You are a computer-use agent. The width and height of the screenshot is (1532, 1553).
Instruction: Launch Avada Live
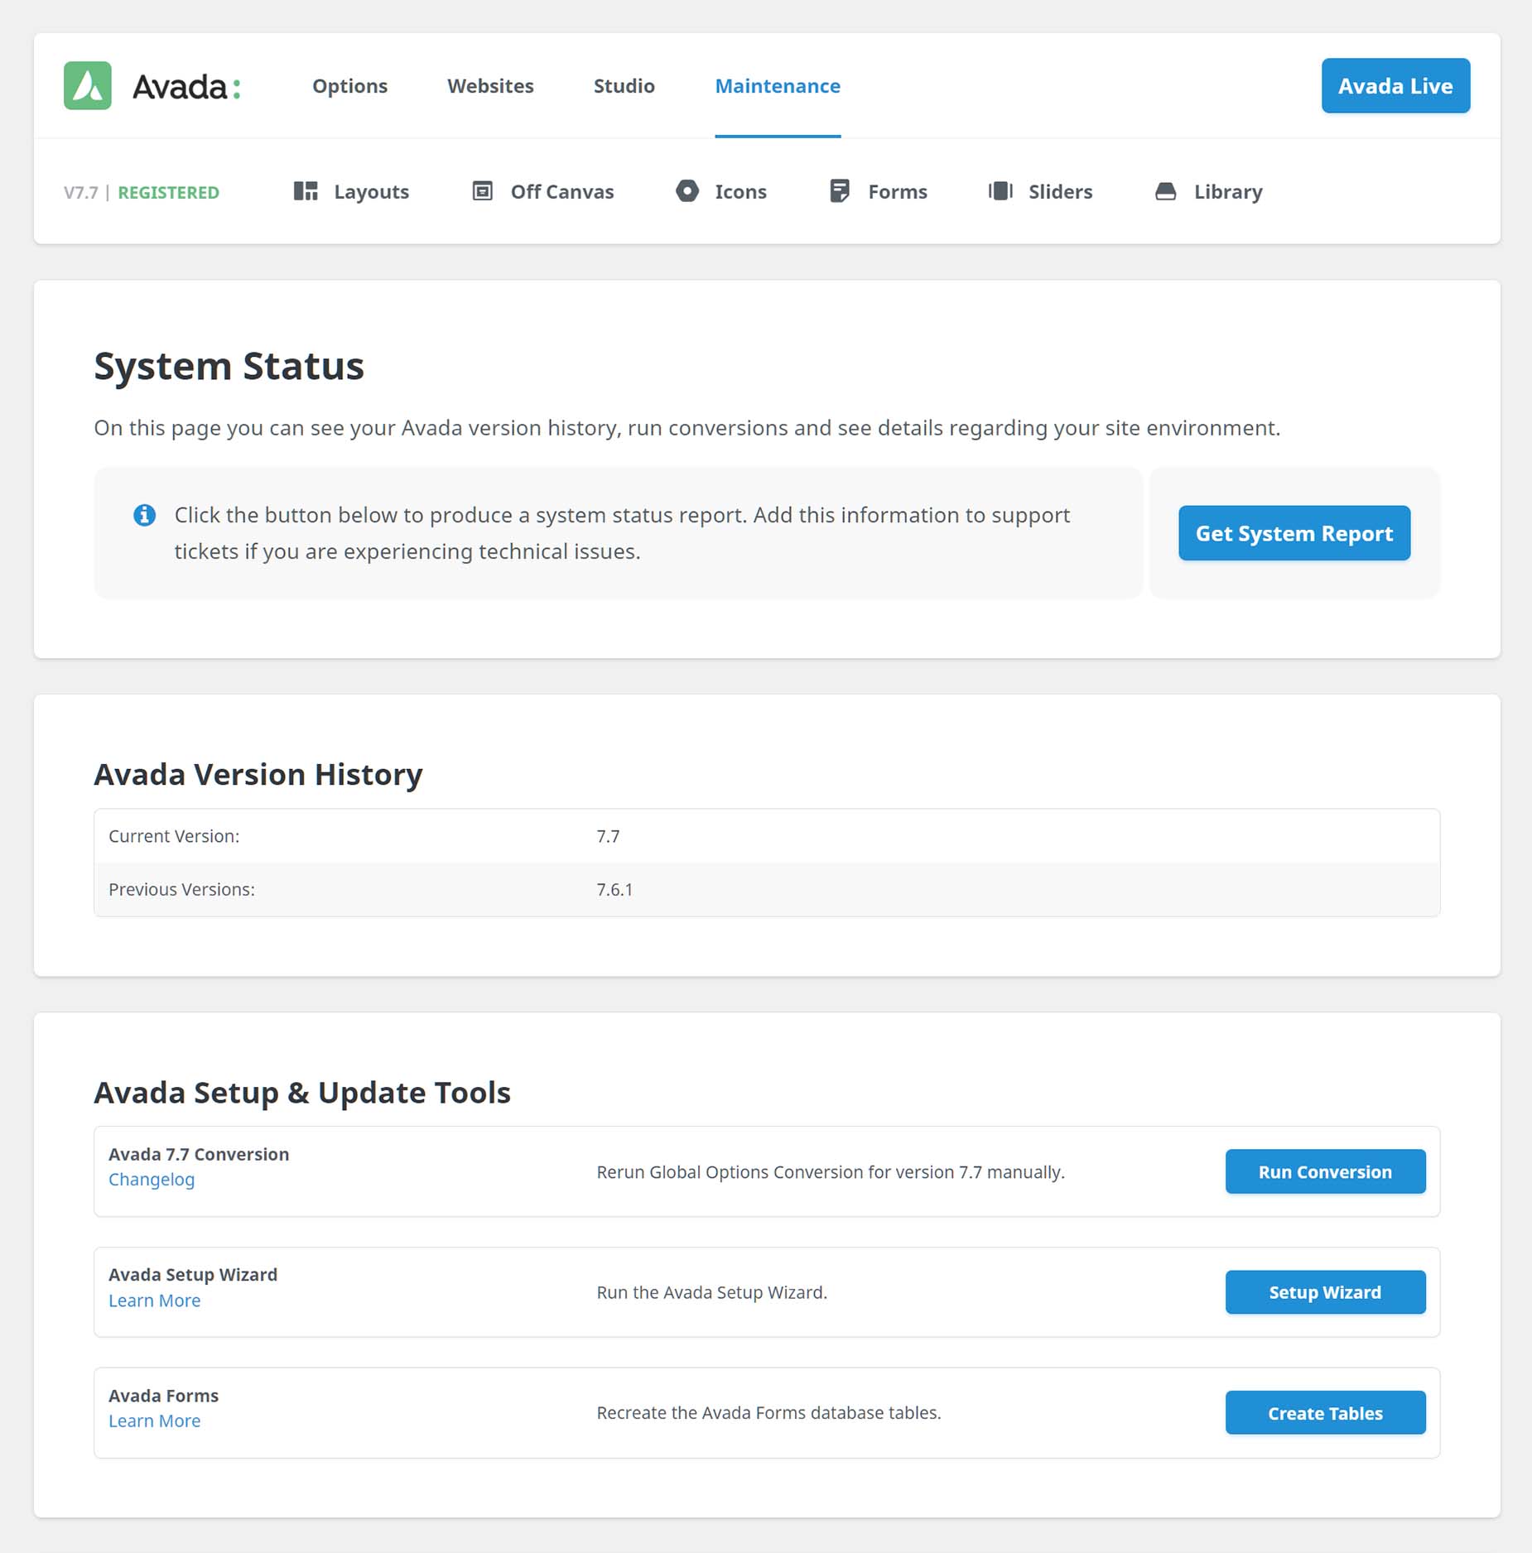tap(1395, 85)
